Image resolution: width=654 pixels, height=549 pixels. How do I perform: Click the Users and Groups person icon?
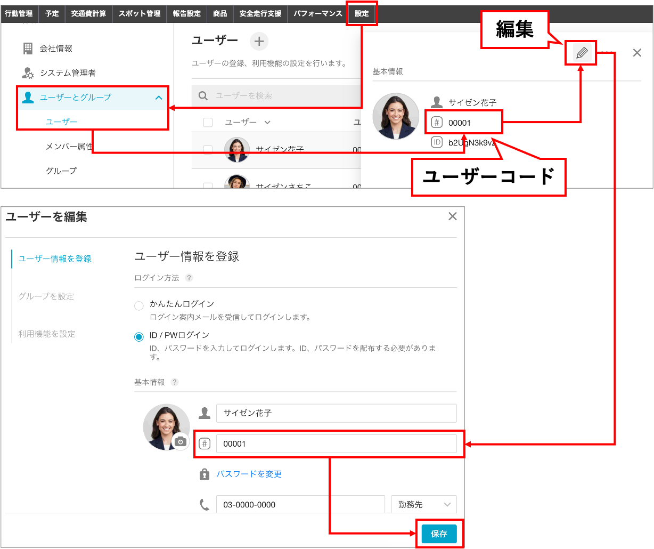tap(28, 98)
